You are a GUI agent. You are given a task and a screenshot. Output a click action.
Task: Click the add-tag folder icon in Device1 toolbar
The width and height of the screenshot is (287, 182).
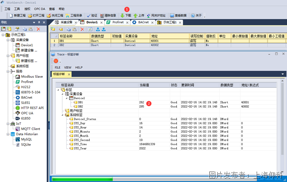tap(53, 29)
